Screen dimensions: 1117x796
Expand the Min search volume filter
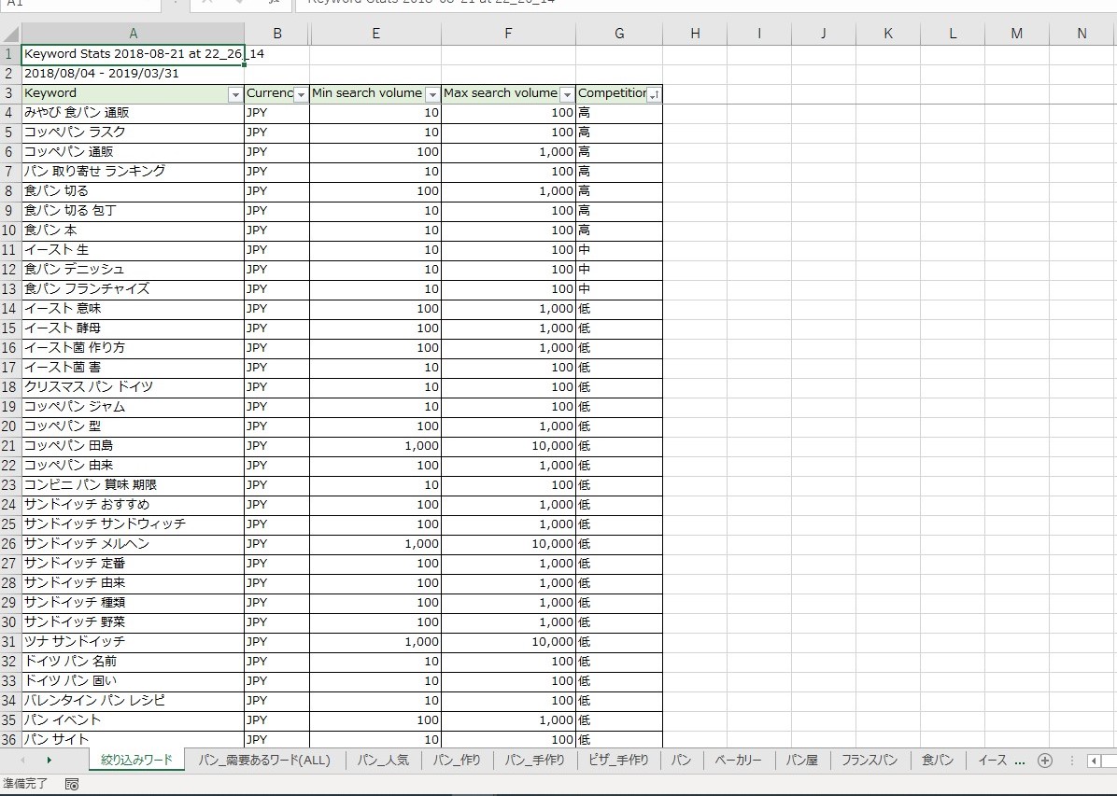pos(431,95)
